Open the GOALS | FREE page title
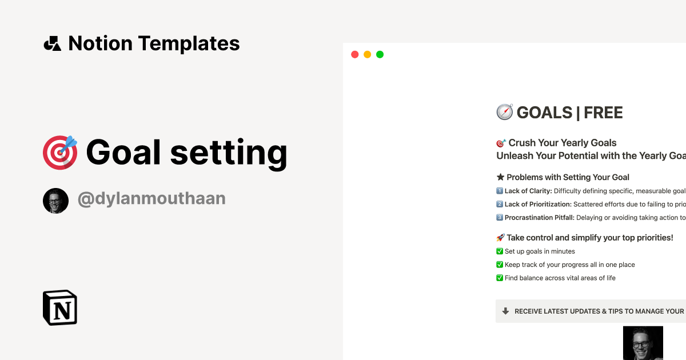Image resolution: width=686 pixels, height=360 pixels. pyautogui.click(x=569, y=113)
